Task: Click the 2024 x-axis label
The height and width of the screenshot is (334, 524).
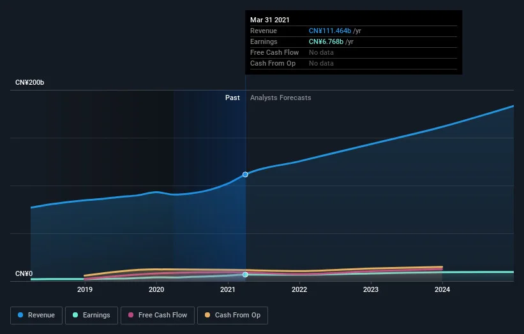Action: pyautogui.click(x=442, y=289)
